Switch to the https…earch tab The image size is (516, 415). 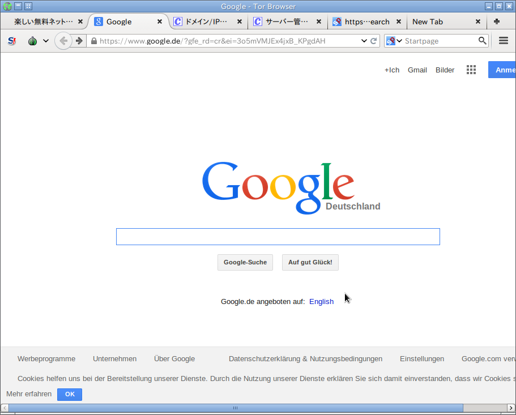(x=367, y=22)
